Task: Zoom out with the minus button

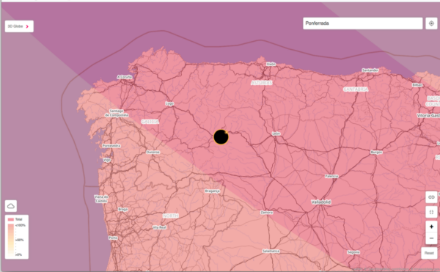Action: click(431, 238)
